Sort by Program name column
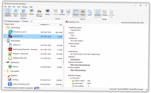The width and height of the screenshot is (151, 93). tap(22, 24)
